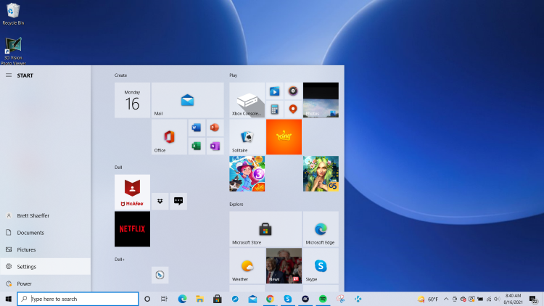
Task: Open the Power options menu
Action: pos(25,284)
